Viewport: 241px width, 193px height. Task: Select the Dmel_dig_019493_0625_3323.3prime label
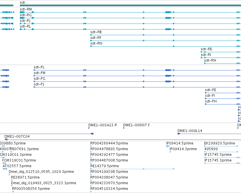[44, 183]
